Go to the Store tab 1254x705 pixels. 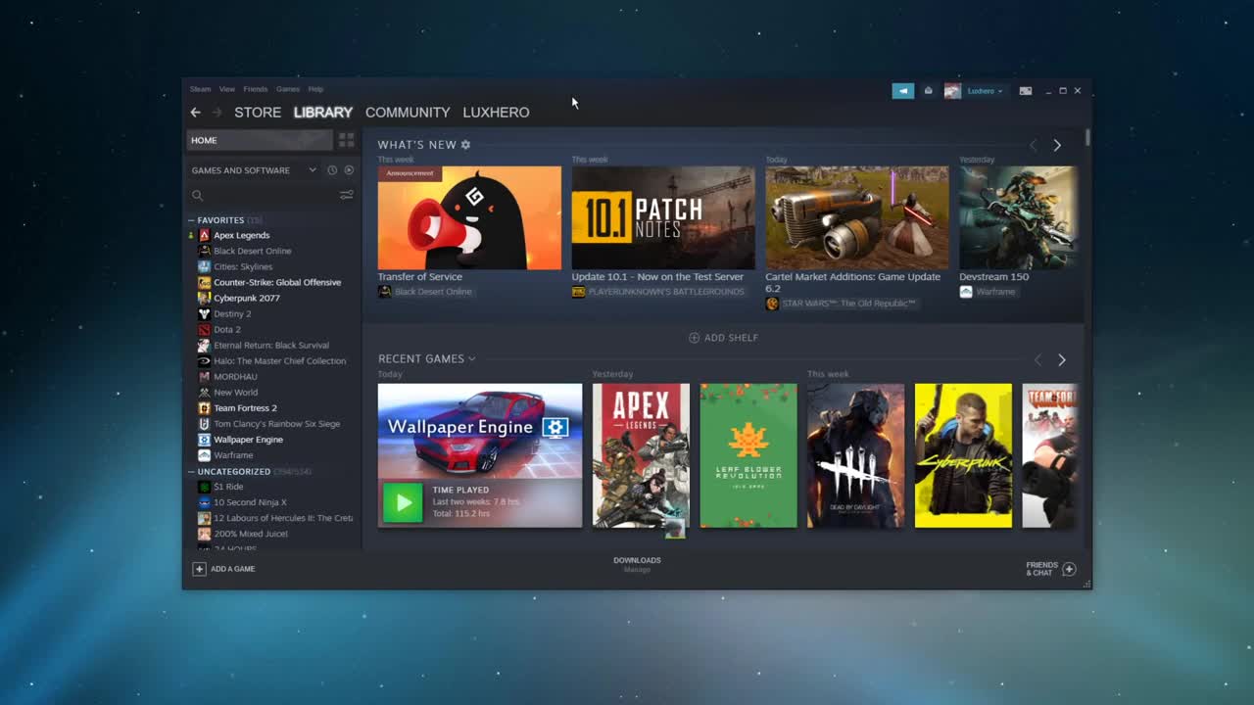[258, 113]
